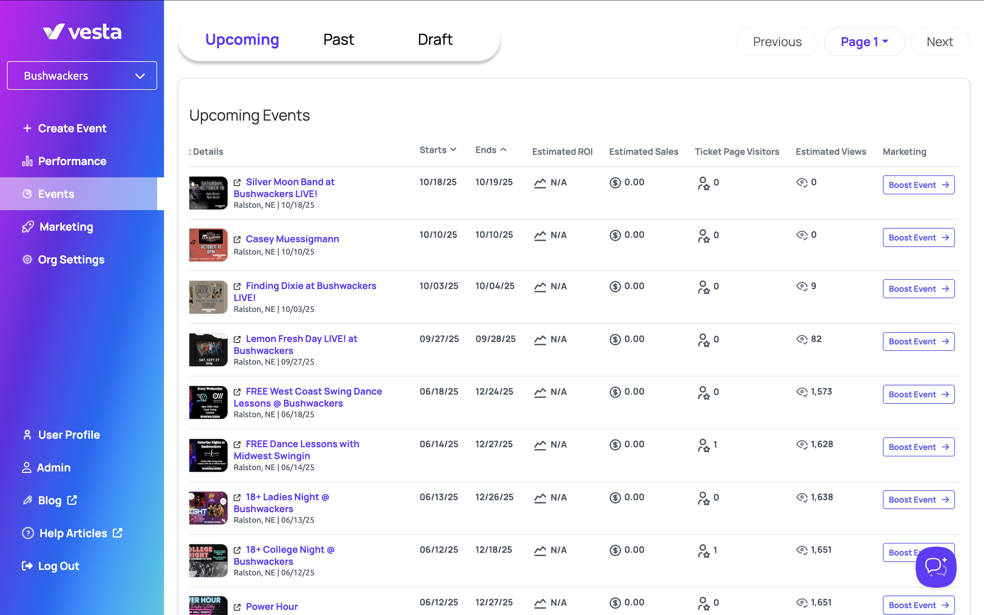Click the Ticket Page Visitors column header
Screen dimensions: 984x615
[x=737, y=152]
